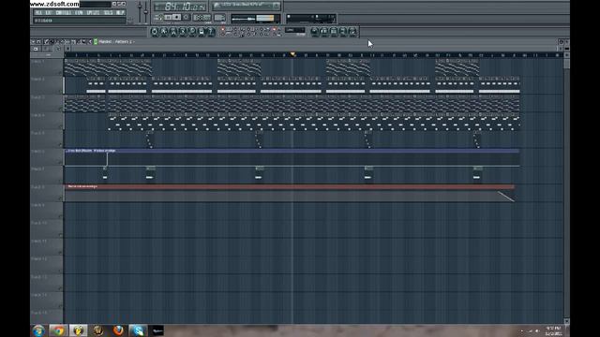Click the one-click recording round toolbar icon
600x337 pixels.
point(343,31)
